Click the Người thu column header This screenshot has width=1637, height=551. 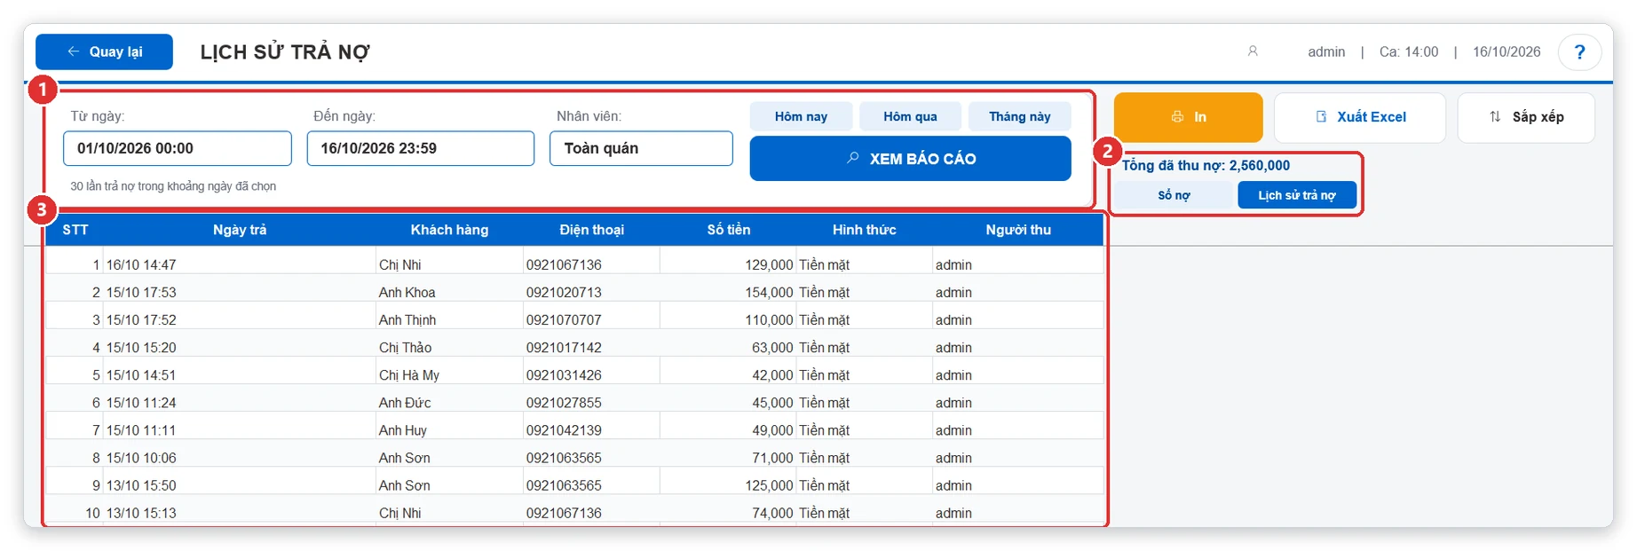click(1018, 230)
